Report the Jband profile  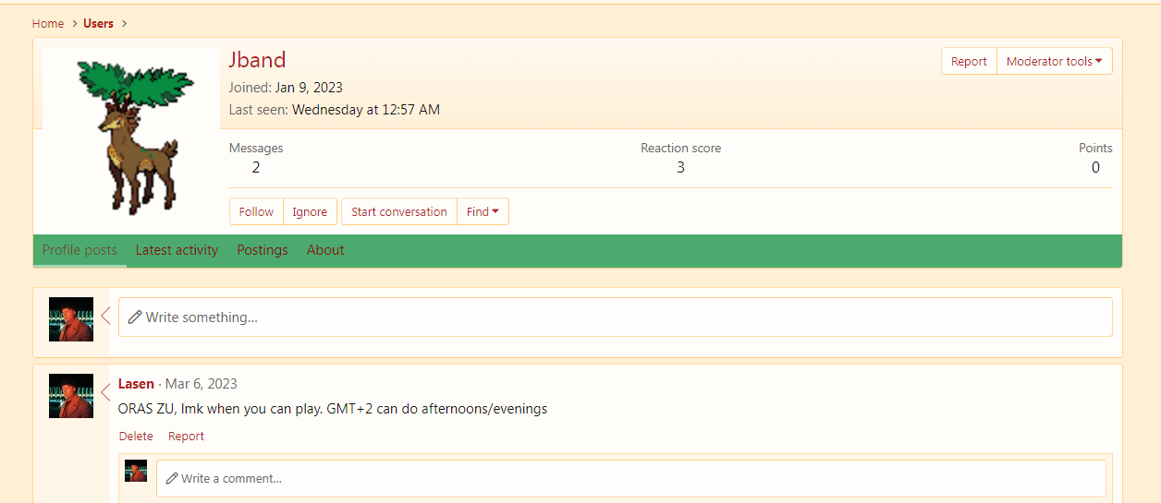pos(969,61)
